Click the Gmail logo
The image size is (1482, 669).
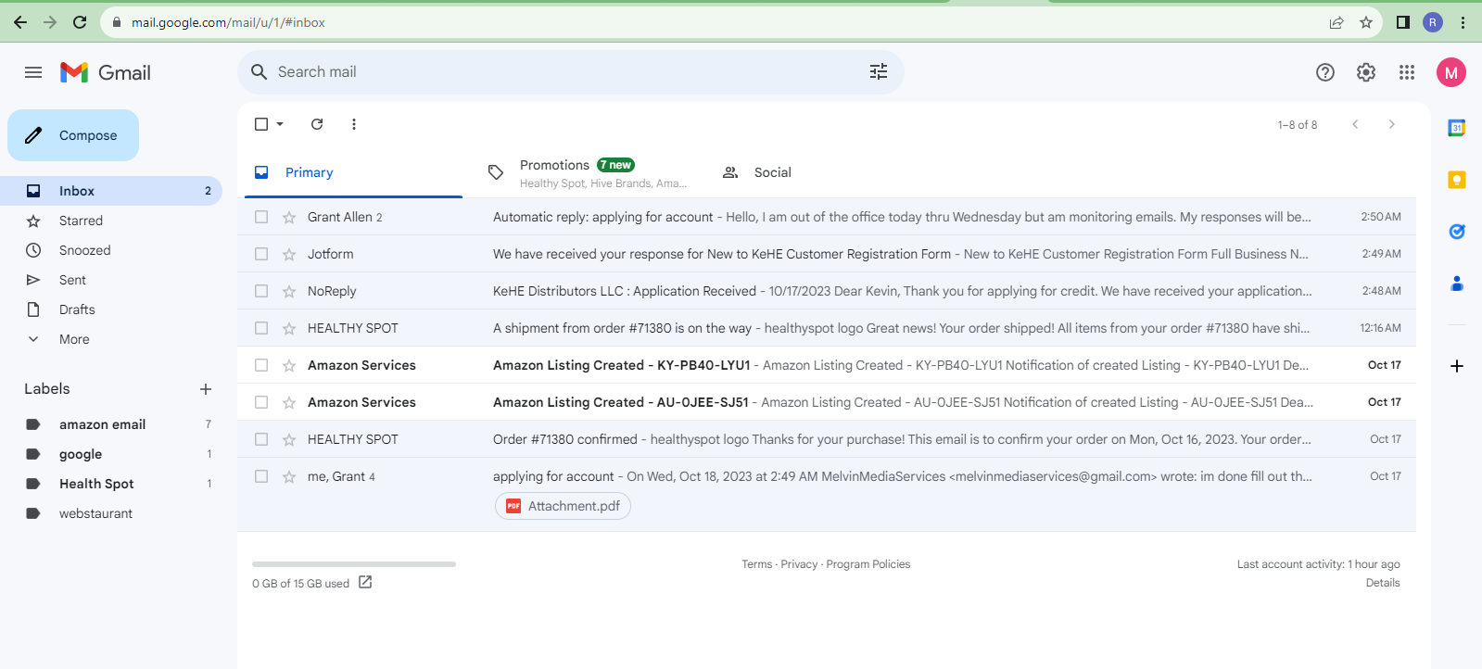click(x=106, y=72)
